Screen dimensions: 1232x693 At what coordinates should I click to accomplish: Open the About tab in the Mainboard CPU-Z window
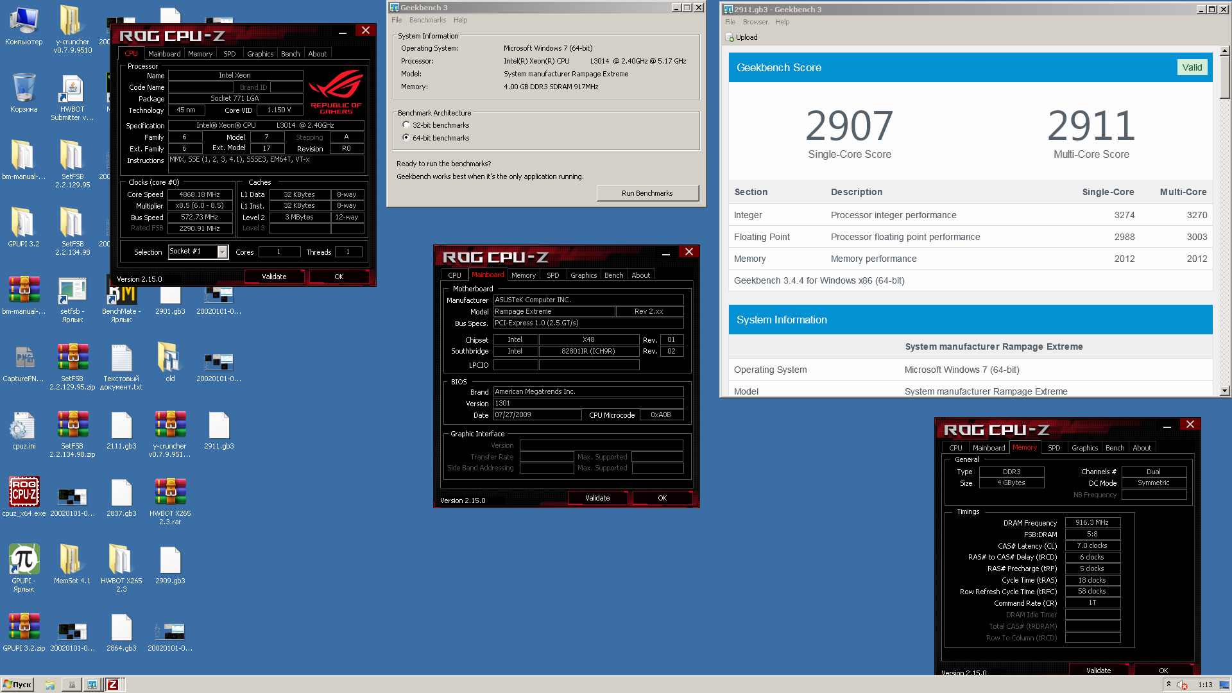point(640,275)
